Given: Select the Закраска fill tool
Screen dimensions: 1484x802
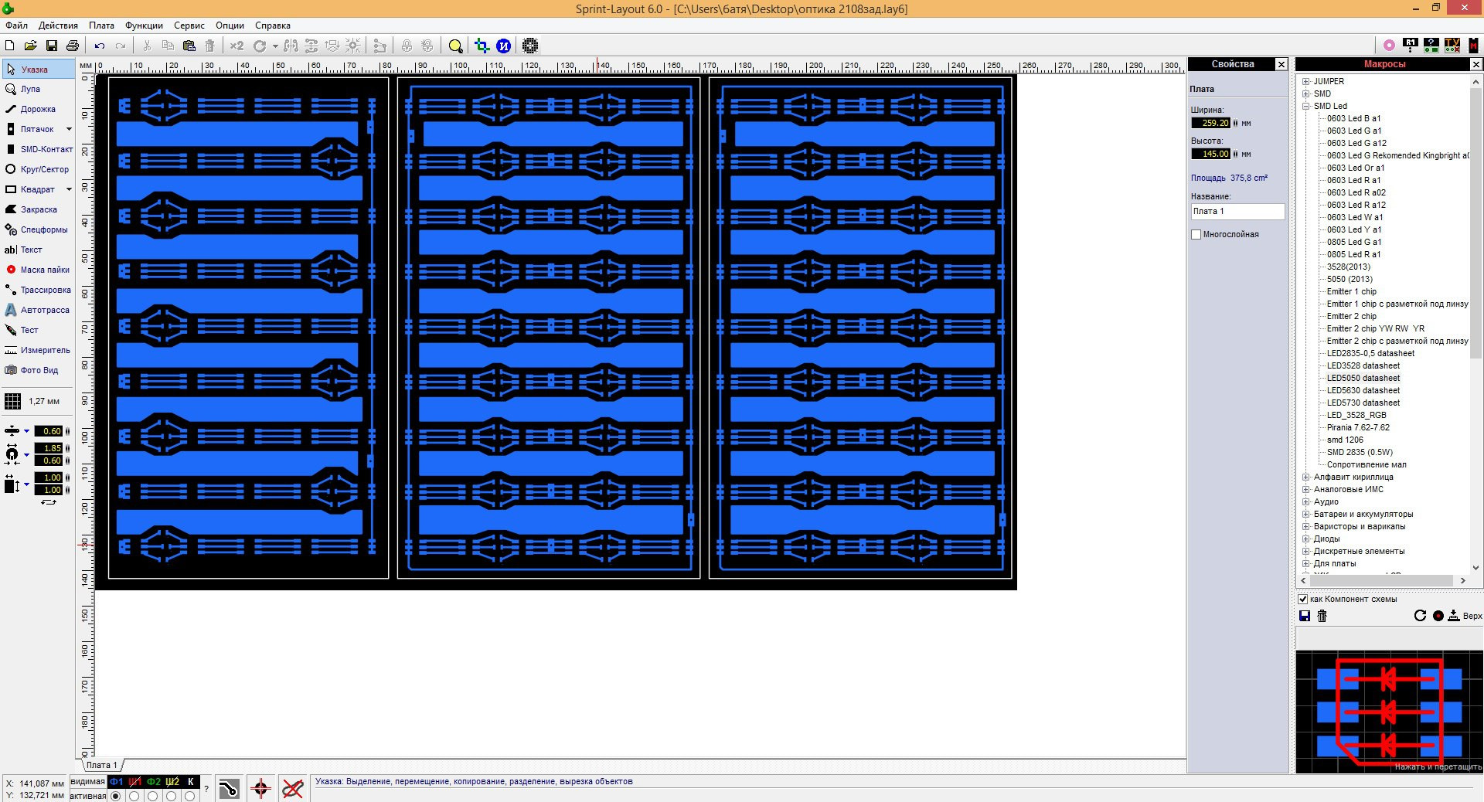Looking at the screenshot, I should tap(38, 209).
